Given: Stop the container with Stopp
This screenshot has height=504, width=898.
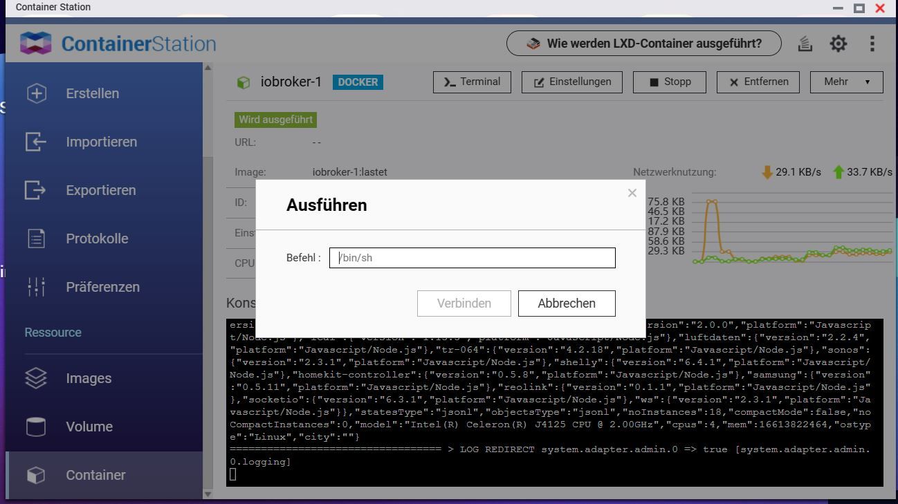Looking at the screenshot, I should click(x=670, y=82).
